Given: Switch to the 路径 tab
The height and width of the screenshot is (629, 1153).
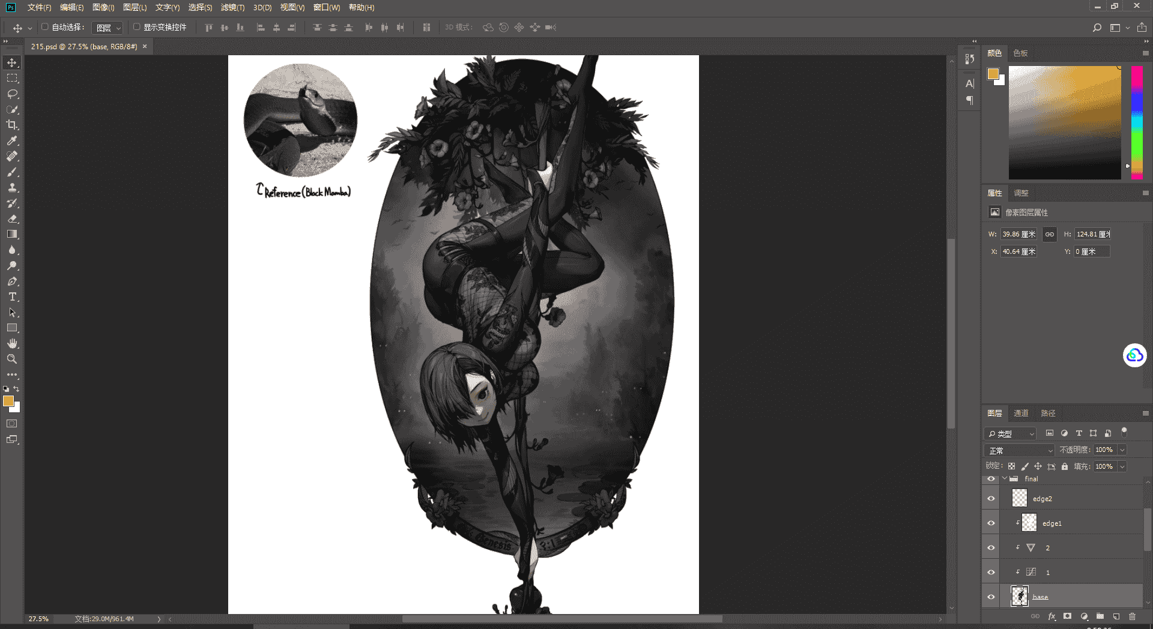Looking at the screenshot, I should (1048, 413).
